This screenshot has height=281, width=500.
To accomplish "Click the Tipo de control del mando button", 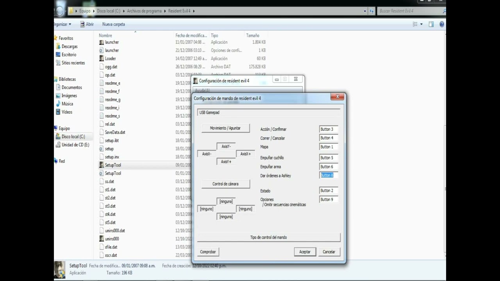I will 269,237.
